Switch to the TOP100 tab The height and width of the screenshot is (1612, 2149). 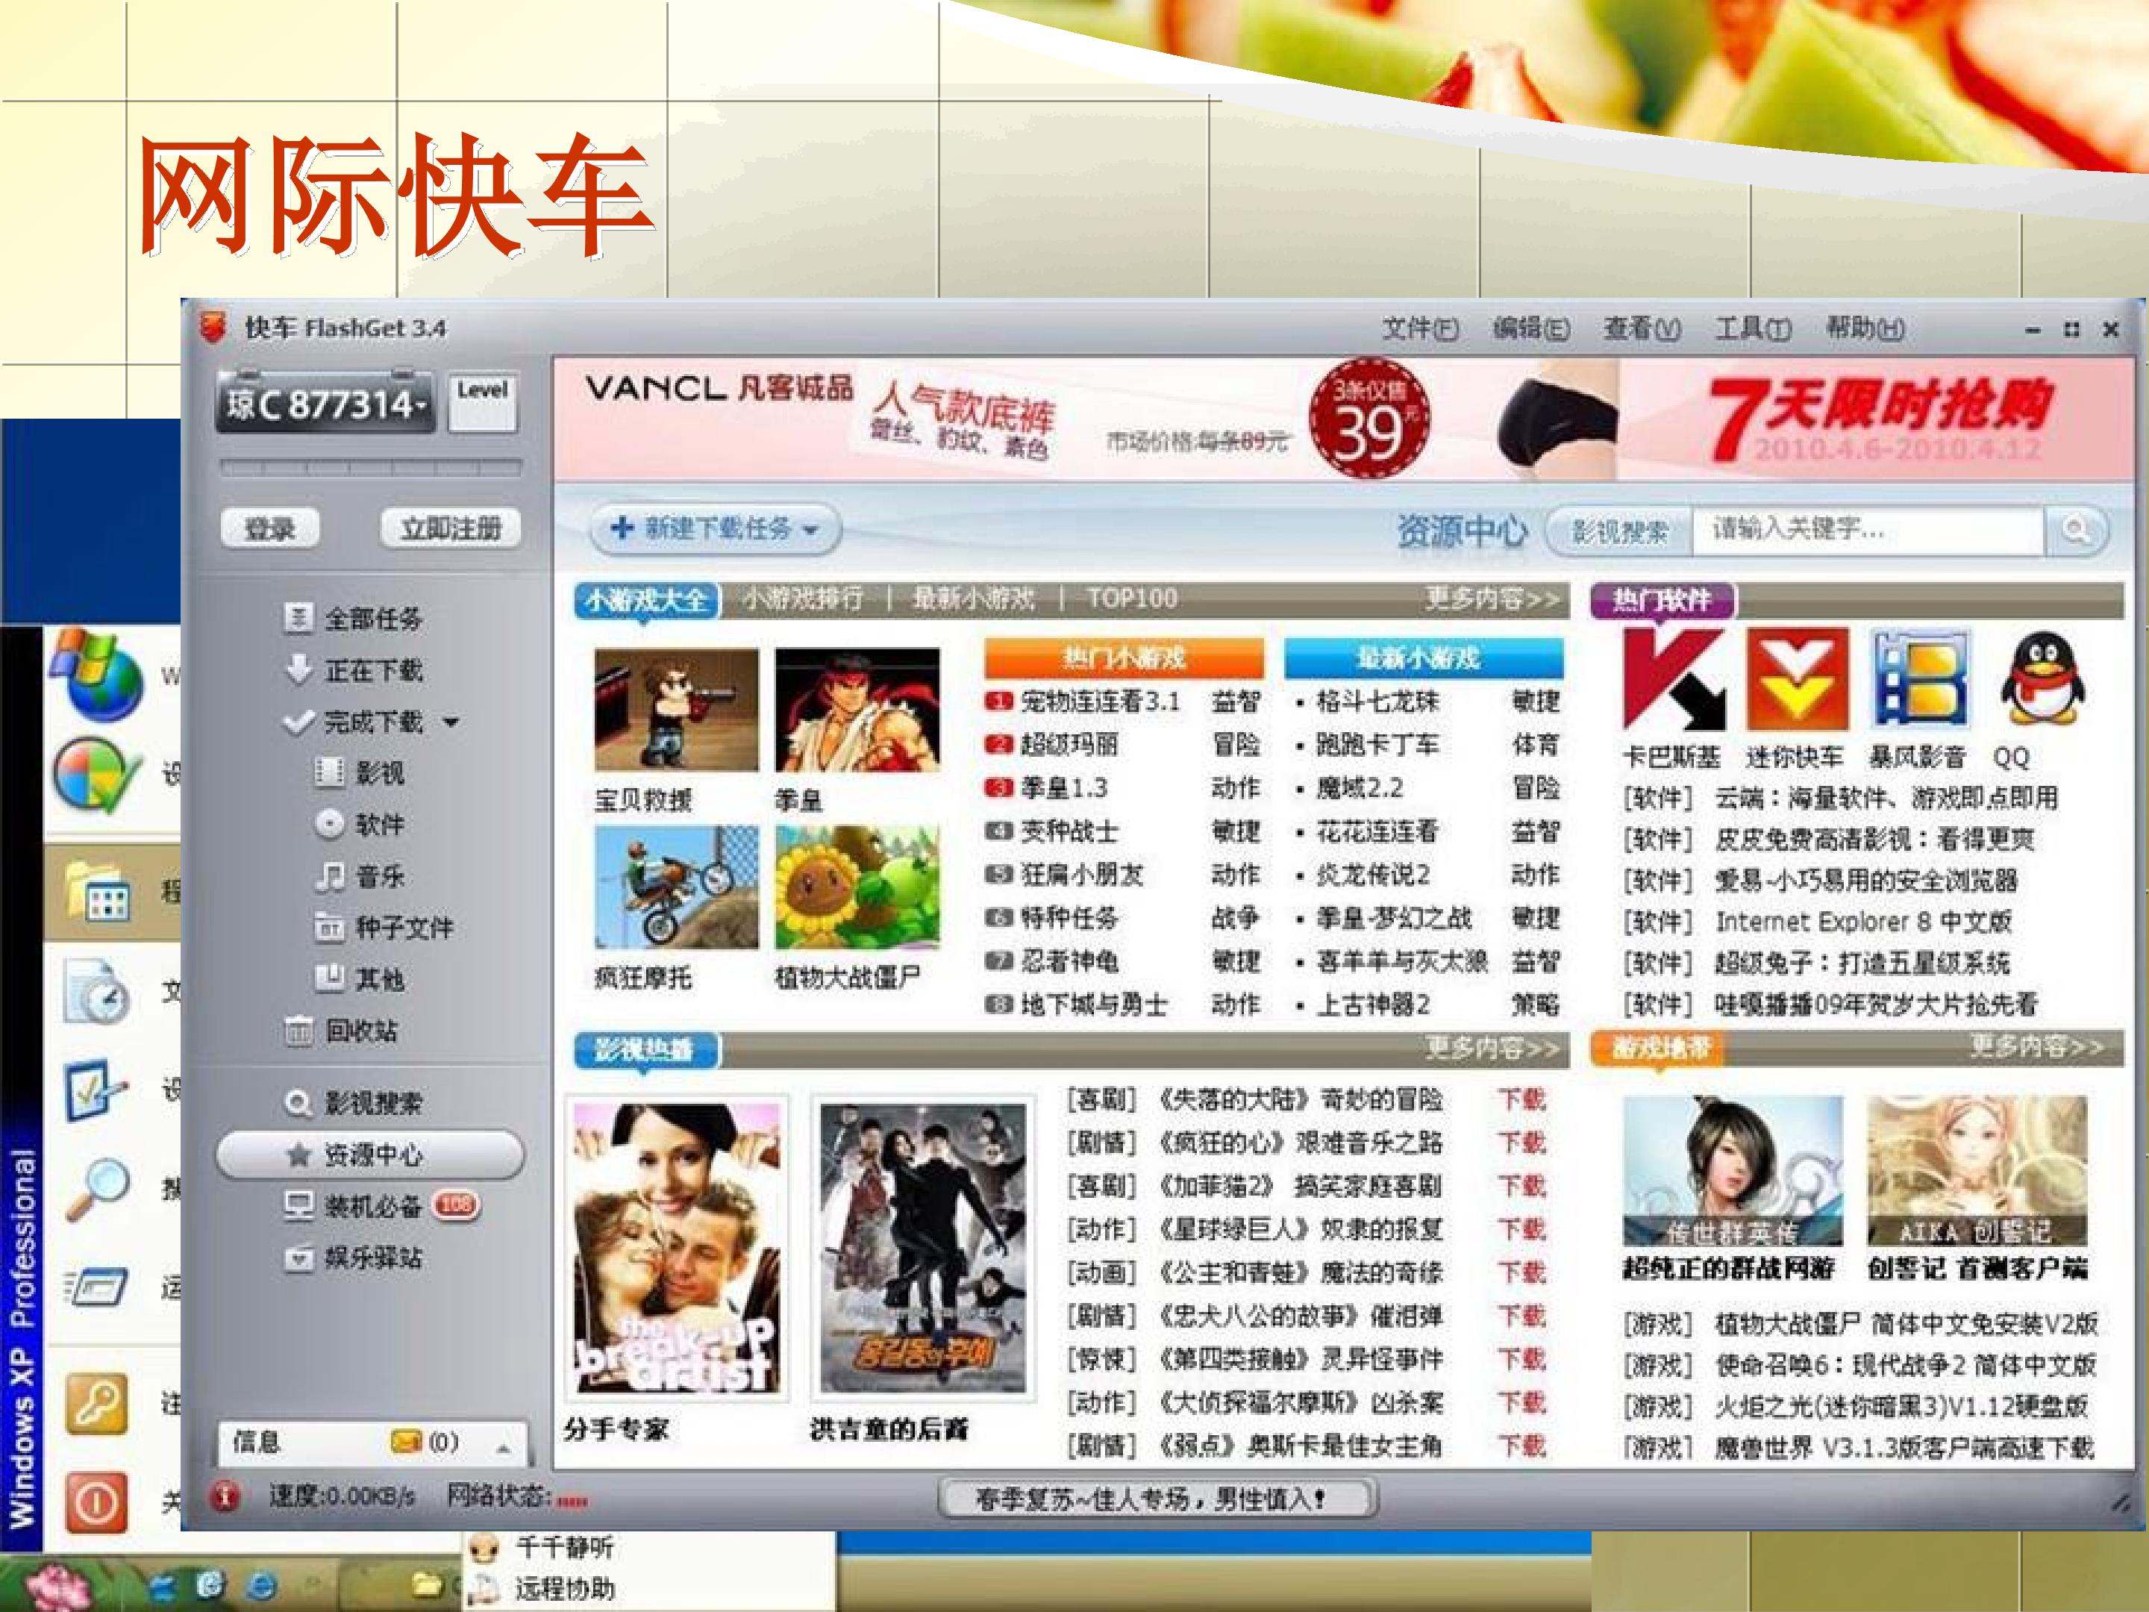point(1132,599)
